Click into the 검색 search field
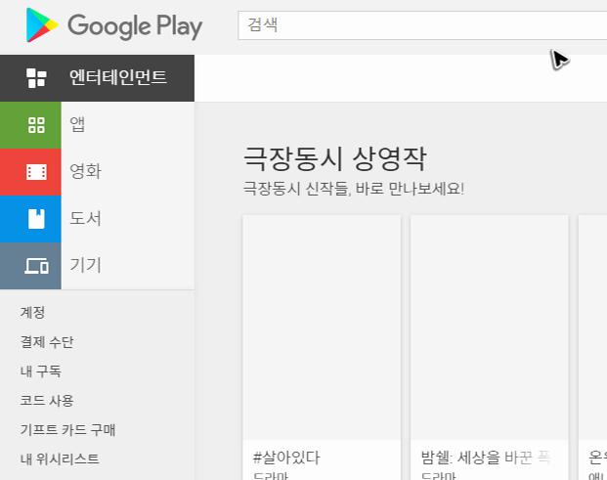This screenshot has height=480, width=607. pyautogui.click(x=422, y=25)
